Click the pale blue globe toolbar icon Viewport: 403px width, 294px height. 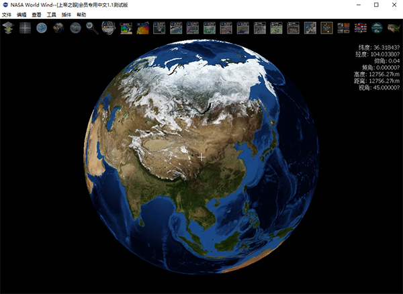[42, 28]
